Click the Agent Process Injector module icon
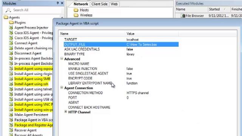Screen dimensions: 242x136 pos(11,28)
